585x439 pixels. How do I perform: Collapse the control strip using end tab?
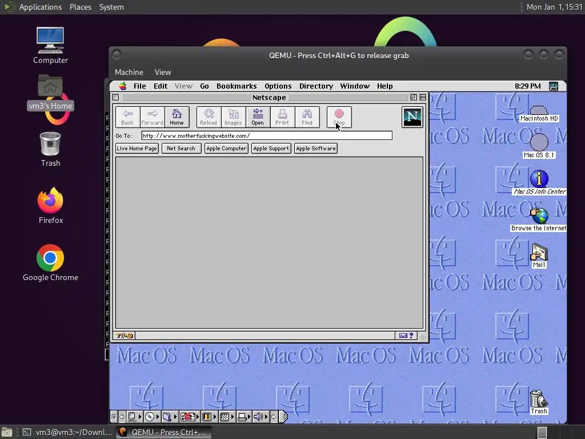[x=284, y=417]
